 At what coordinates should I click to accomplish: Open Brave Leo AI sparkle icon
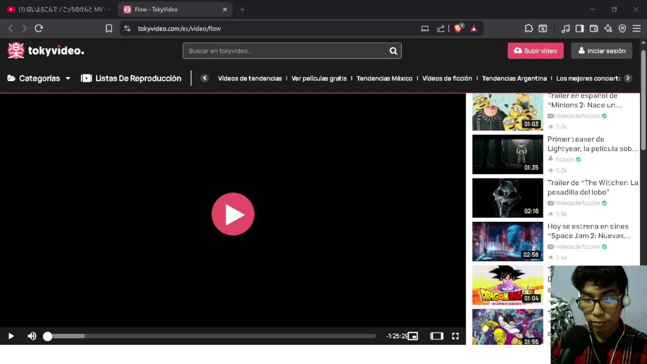608,28
